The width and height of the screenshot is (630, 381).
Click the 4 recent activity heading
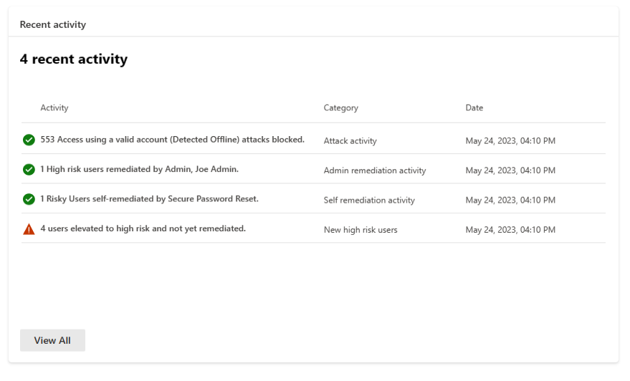(74, 59)
